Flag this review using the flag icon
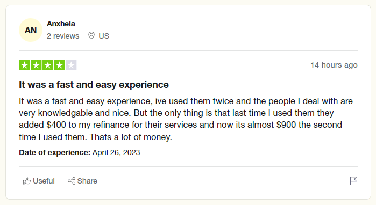This screenshot has width=376, height=205. (353, 181)
